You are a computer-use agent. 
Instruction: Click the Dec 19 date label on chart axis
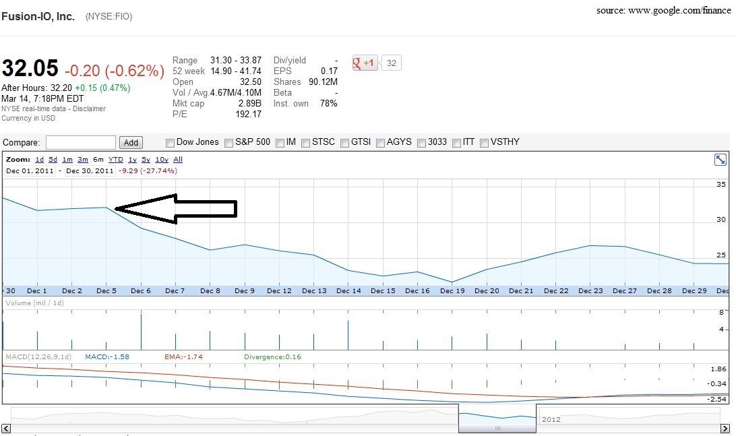[452, 291]
